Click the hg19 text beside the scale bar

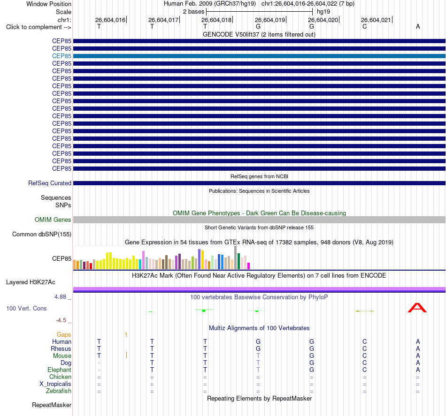323,12
